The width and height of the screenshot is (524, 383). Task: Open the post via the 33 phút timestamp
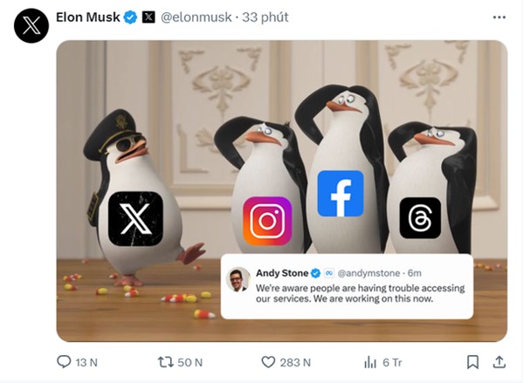click(x=265, y=17)
